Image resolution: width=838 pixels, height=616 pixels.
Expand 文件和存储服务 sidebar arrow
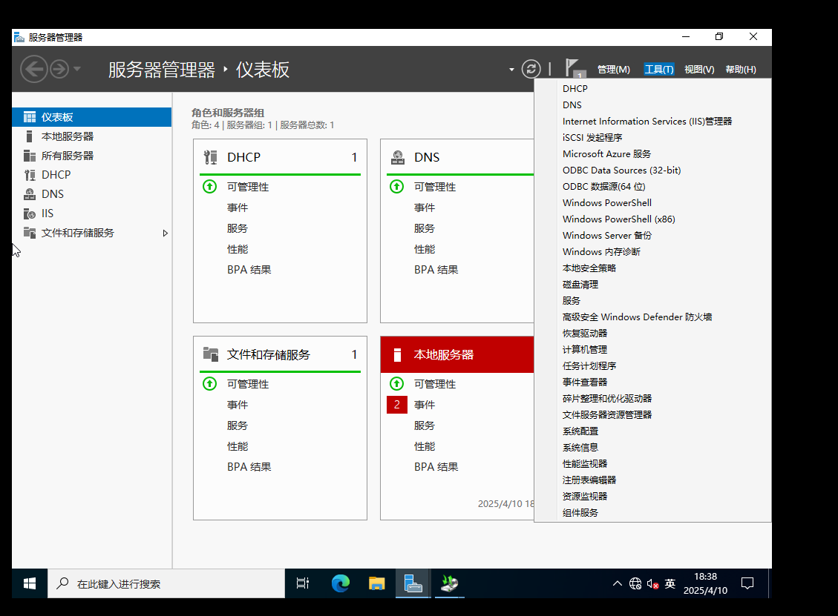click(165, 234)
